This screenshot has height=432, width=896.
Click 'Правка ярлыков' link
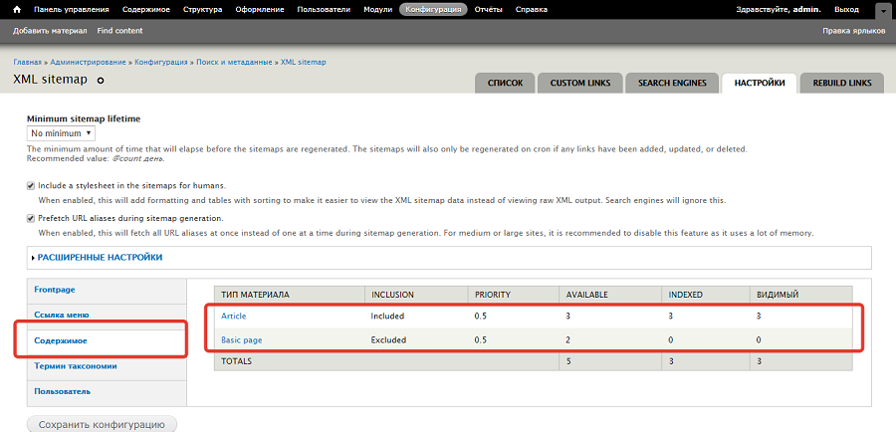coord(854,31)
